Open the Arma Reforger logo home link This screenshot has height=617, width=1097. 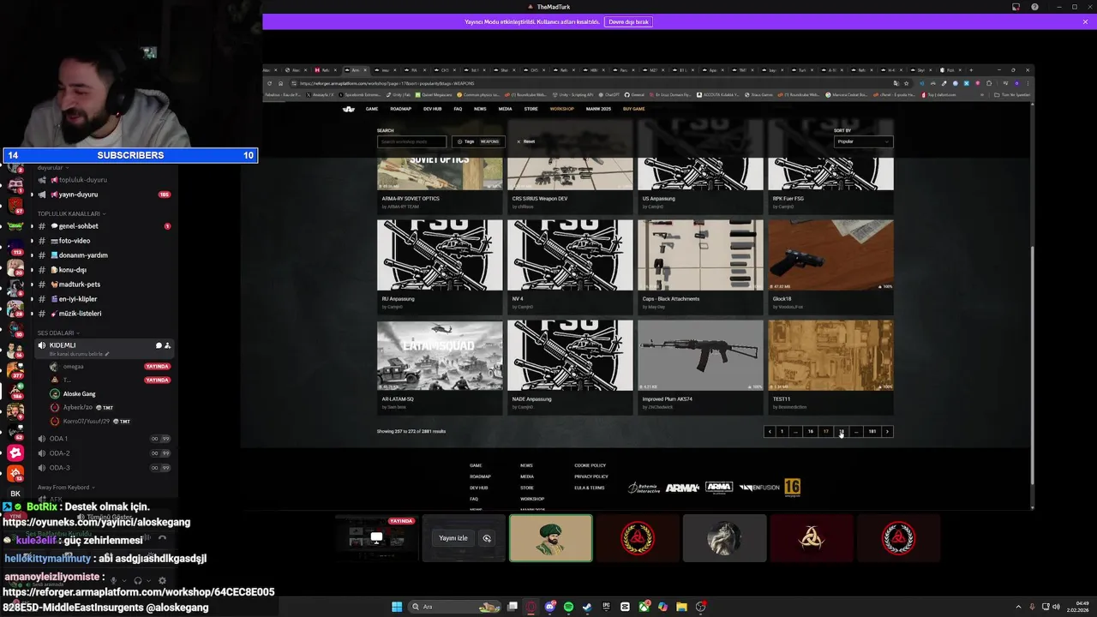(349, 109)
